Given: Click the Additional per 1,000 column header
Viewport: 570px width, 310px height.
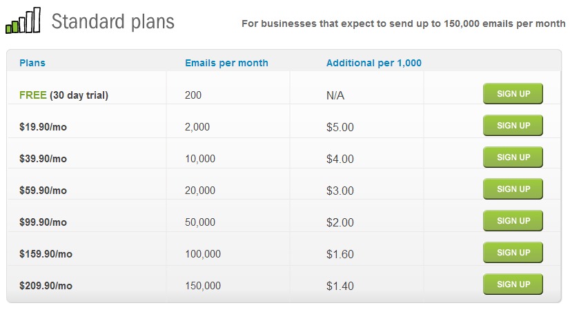Looking at the screenshot, I should click(x=373, y=63).
